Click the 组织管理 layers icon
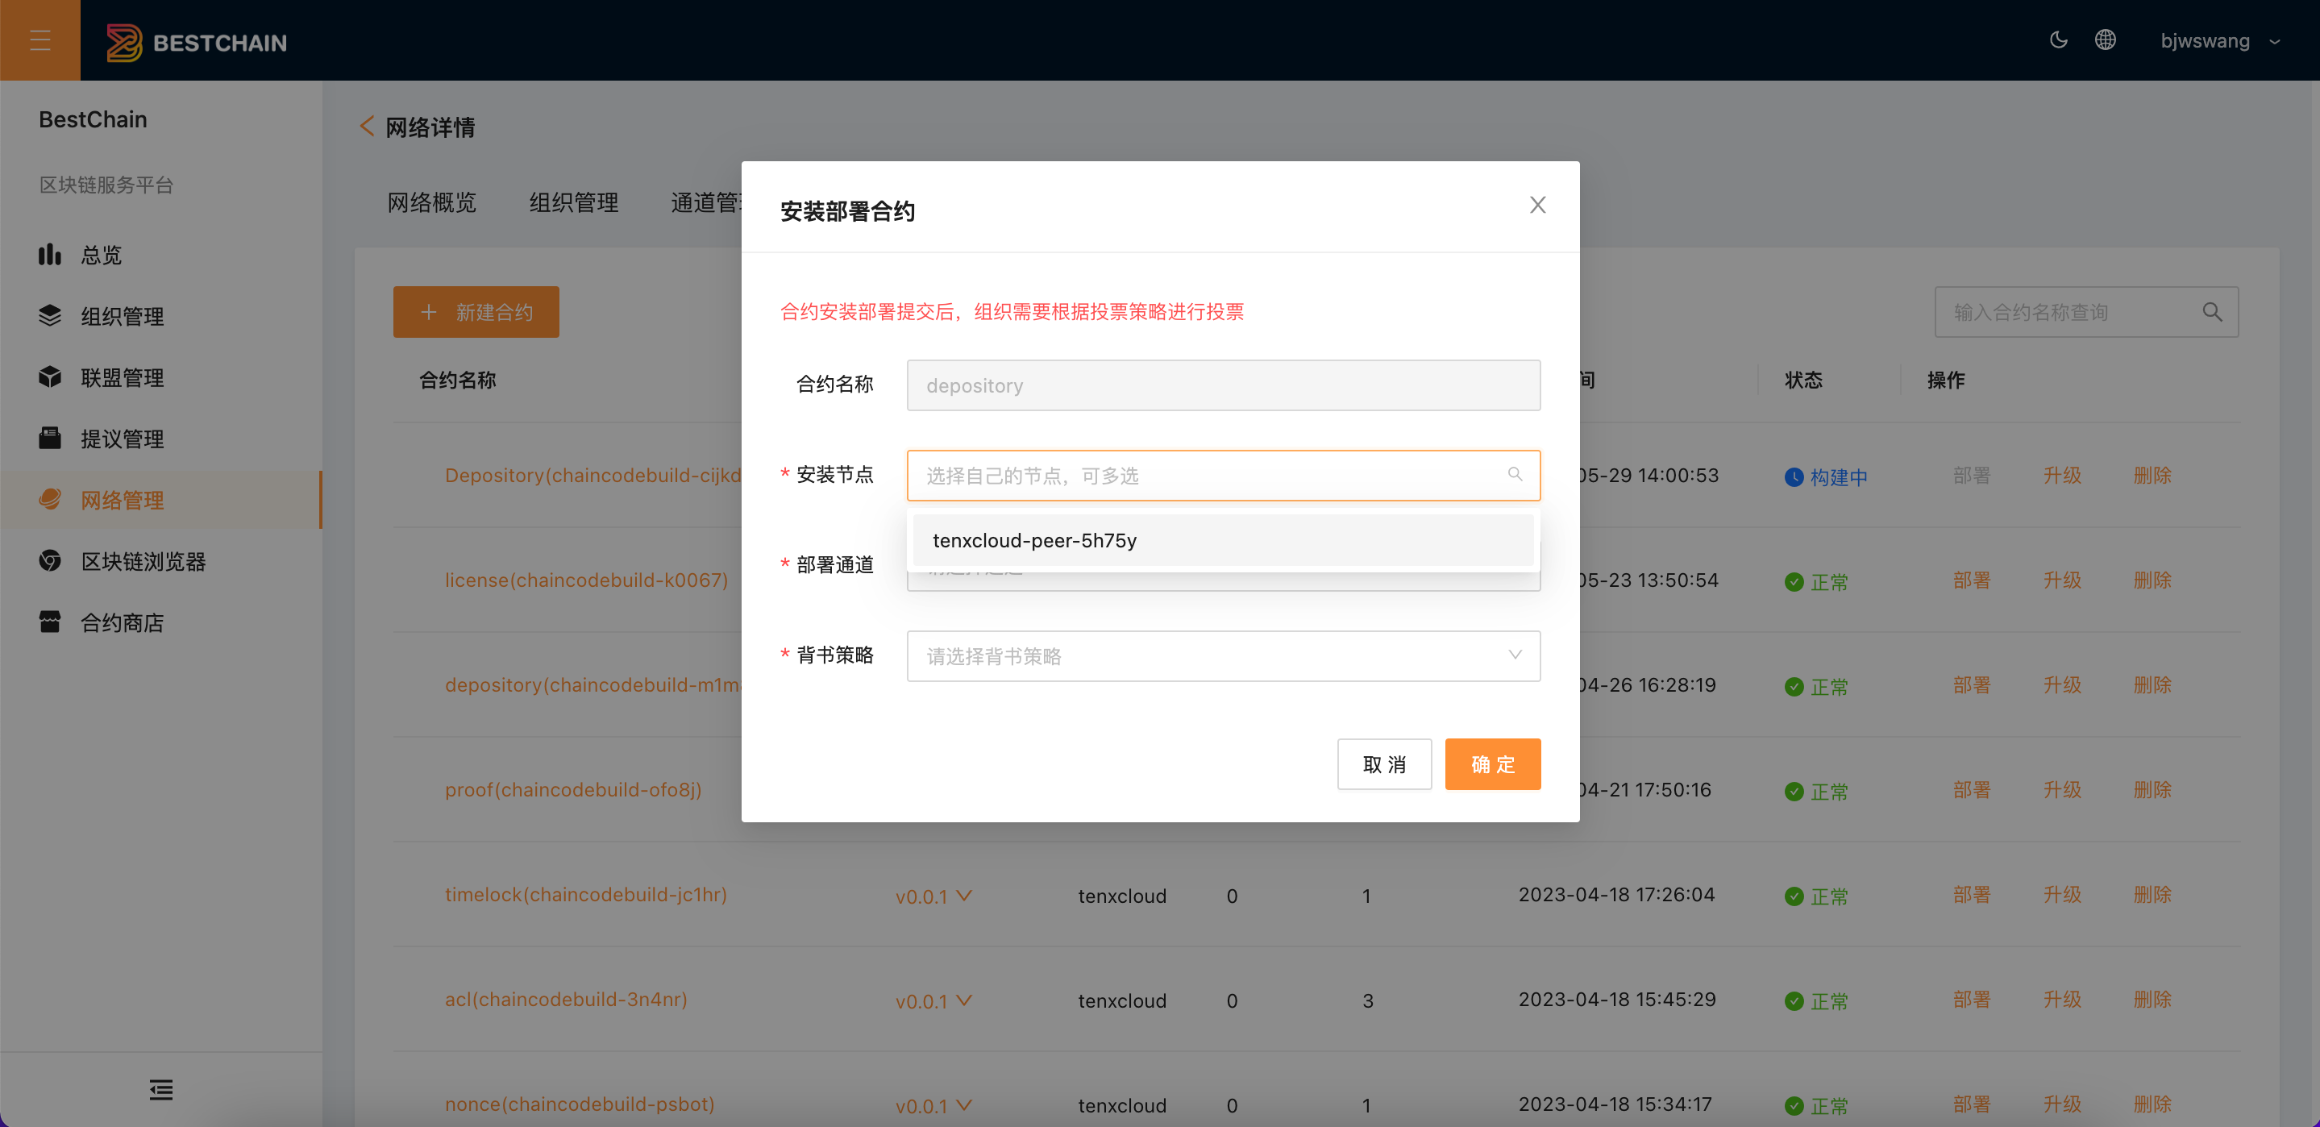Viewport: 2320px width, 1127px height. (49, 315)
